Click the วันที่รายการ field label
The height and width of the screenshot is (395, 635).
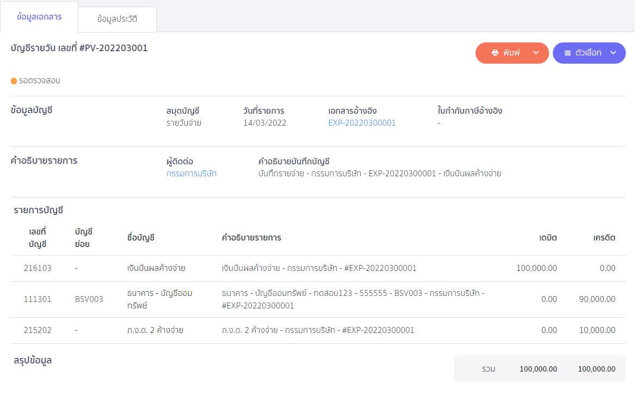pos(264,110)
